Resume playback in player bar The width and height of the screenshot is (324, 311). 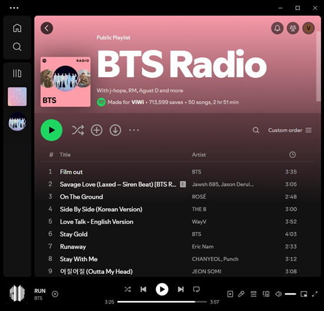(x=162, y=289)
